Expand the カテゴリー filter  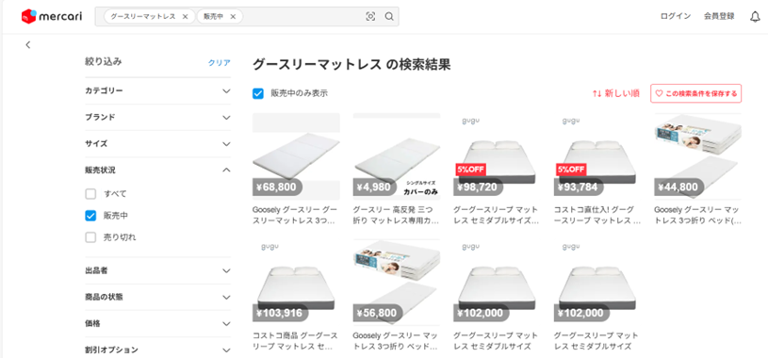click(x=157, y=90)
